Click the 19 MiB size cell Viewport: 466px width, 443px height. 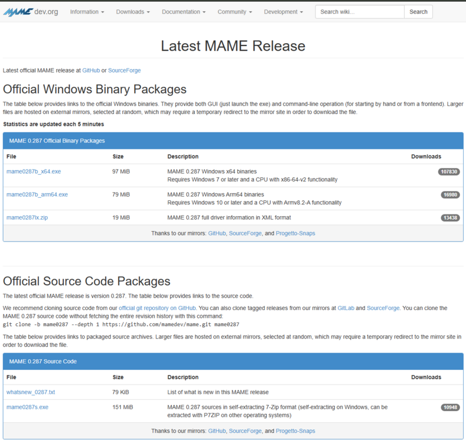121,217
